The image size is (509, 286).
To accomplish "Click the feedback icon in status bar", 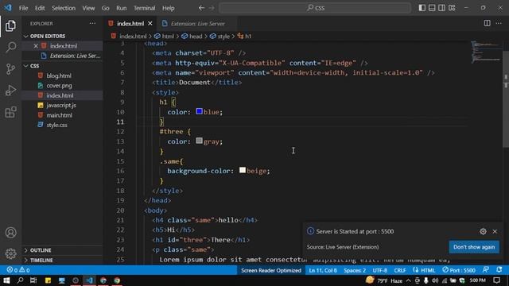I will click(486, 270).
